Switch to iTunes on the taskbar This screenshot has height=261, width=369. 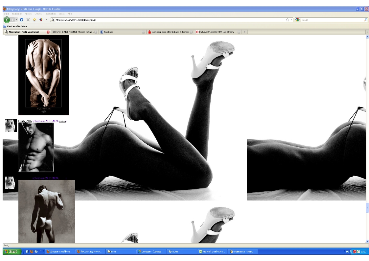182,251
